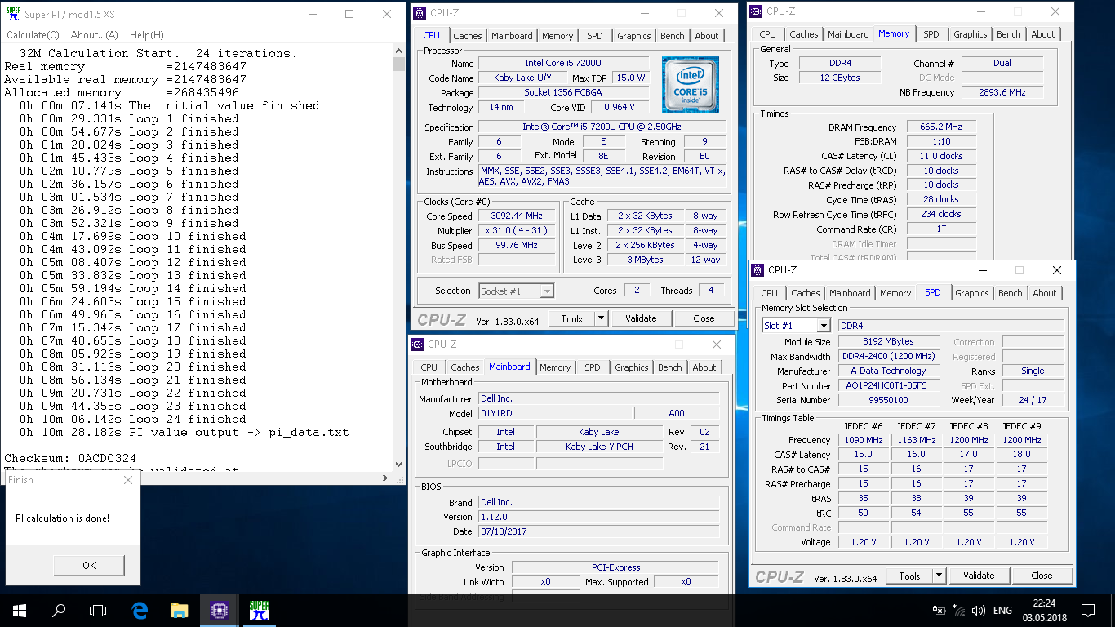Select Super PI taskbar icon
The height and width of the screenshot is (627, 1115).
point(259,610)
